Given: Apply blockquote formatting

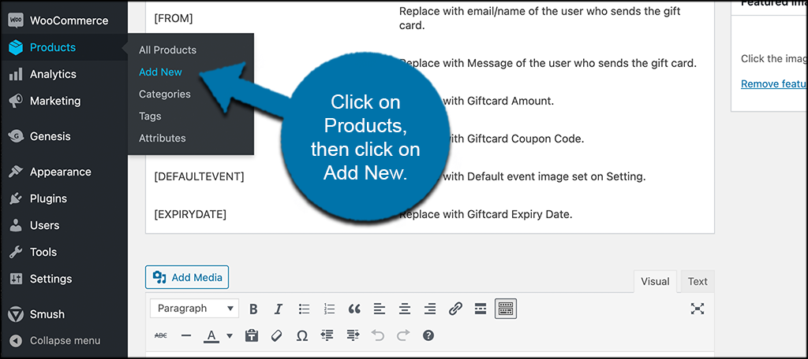Looking at the screenshot, I should click(354, 309).
